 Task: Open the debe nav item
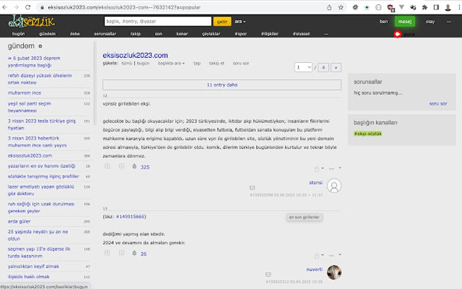75,34
